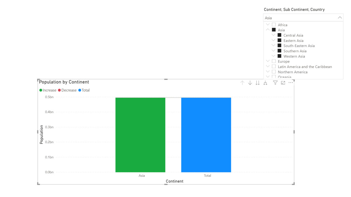Click the Continent axis title
The height and width of the screenshot is (197, 351).
pyautogui.click(x=175, y=181)
